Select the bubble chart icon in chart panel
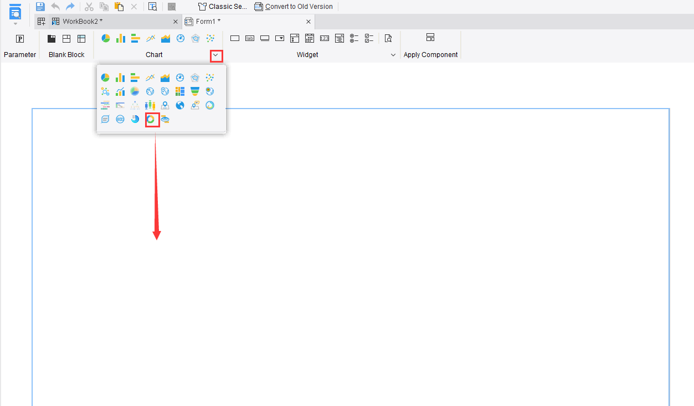The height and width of the screenshot is (406, 694). [x=105, y=91]
